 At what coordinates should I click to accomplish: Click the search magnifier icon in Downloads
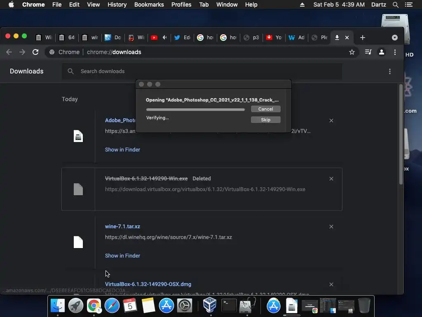[x=70, y=71]
